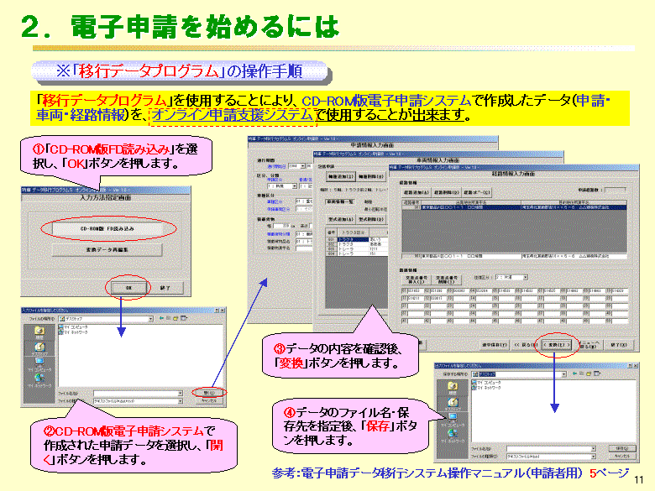
Task: Click 型式削除(D) in the 車両情報入力画面 window
Action: pyautogui.click(x=371, y=219)
